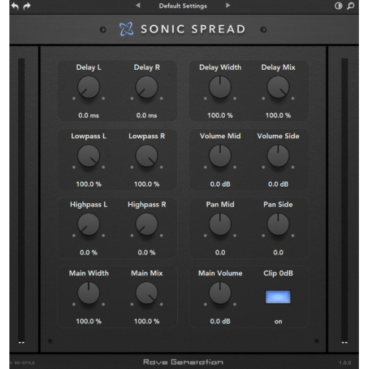Click the Highpass L knob

click(89, 224)
